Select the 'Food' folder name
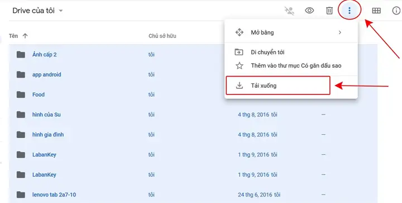The width and height of the screenshot is (402, 203). 39,95
